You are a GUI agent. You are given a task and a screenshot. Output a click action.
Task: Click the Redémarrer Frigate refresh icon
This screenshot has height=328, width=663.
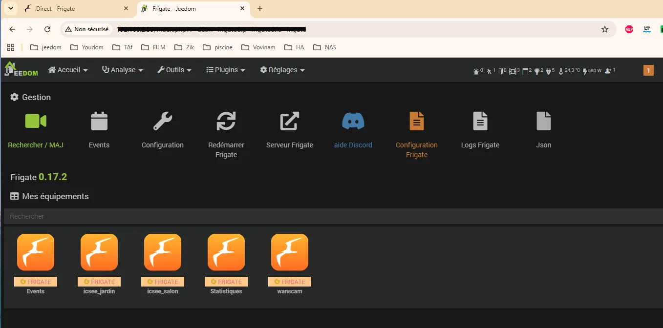(226, 121)
